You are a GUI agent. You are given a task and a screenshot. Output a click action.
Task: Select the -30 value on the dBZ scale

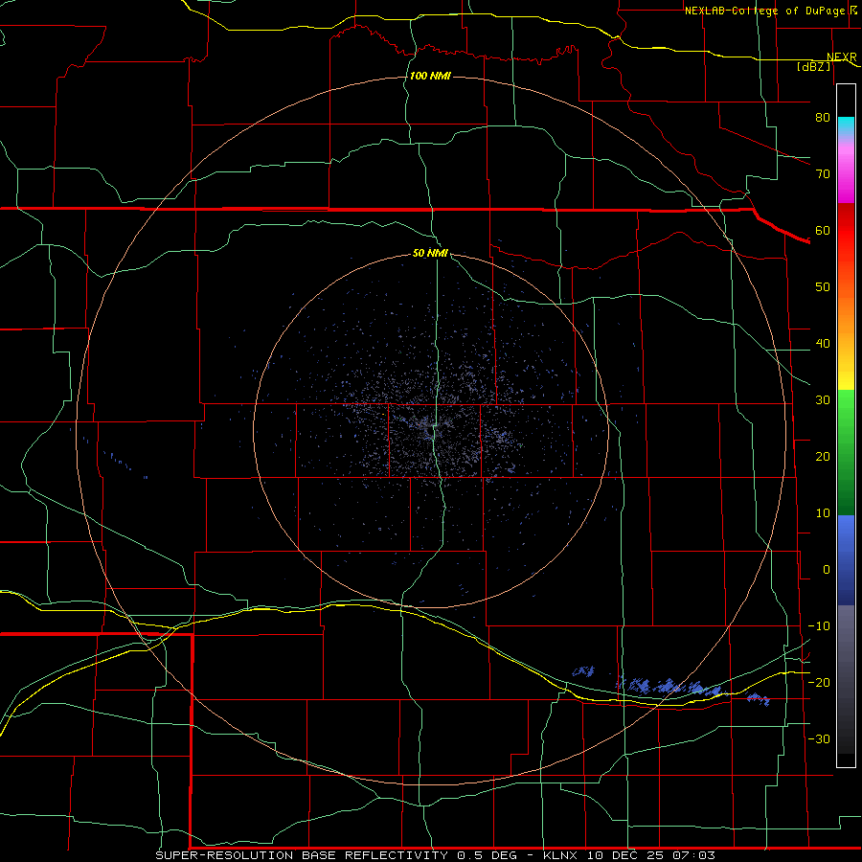click(819, 738)
